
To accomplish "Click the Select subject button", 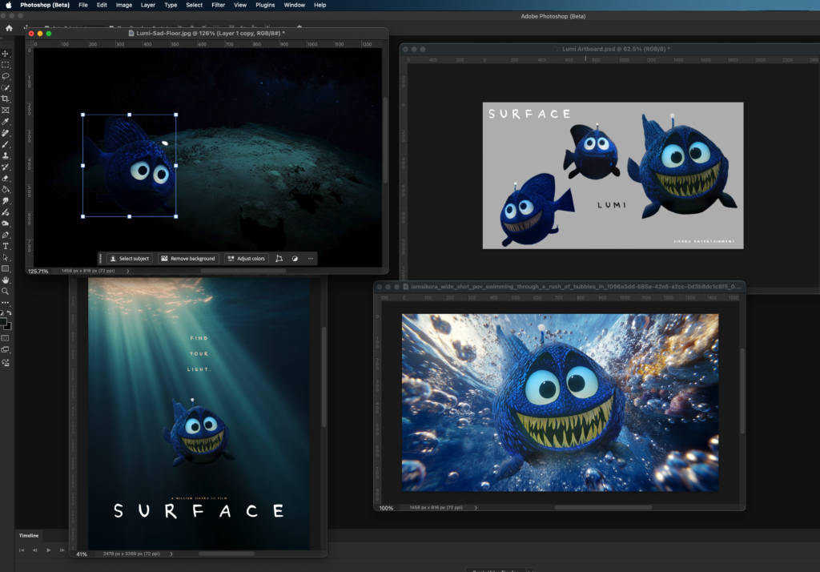I will [130, 259].
